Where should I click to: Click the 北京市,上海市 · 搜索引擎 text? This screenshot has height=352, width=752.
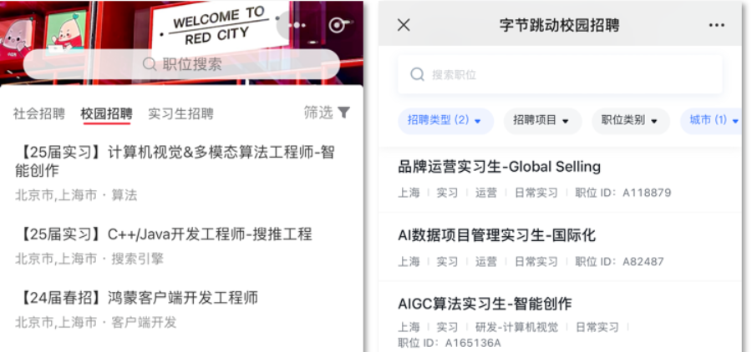pos(89,259)
